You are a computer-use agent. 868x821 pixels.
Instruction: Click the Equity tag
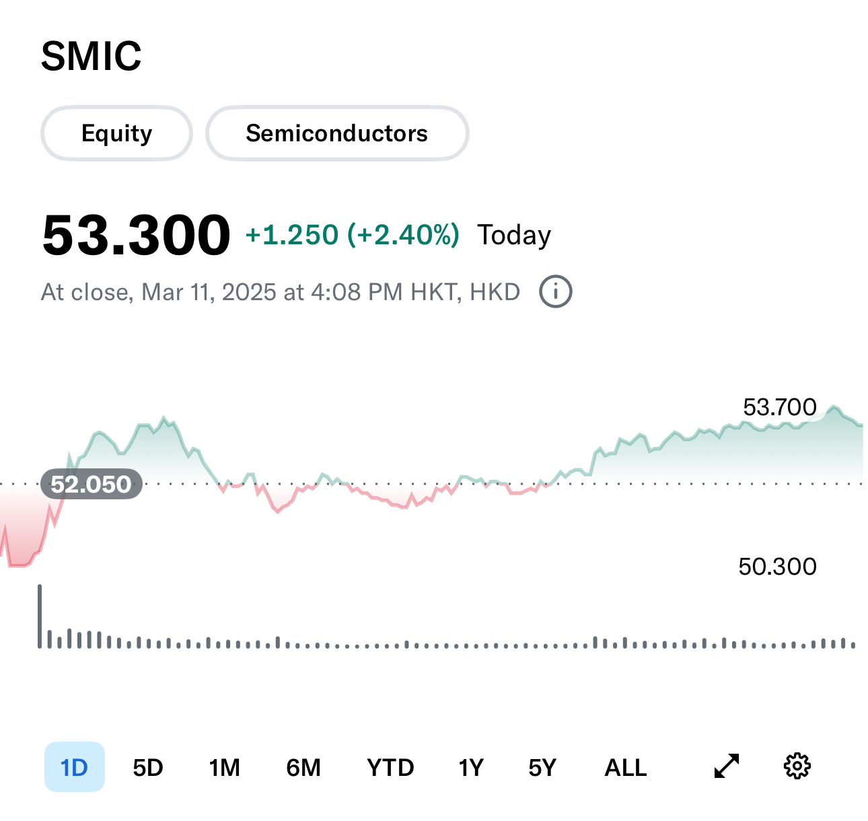tap(117, 133)
